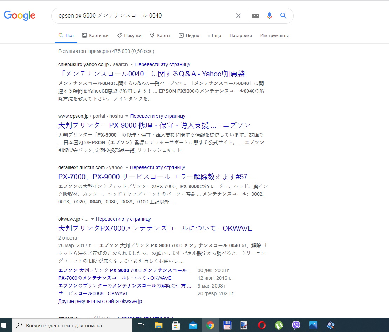Open the floppy disk app in taskbar
Screen dimensions: 389x332
[x=227, y=325]
